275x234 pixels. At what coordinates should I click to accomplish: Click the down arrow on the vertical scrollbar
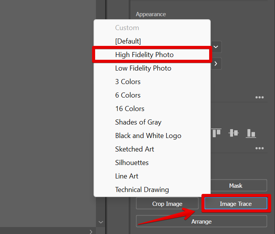click(x=101, y=222)
